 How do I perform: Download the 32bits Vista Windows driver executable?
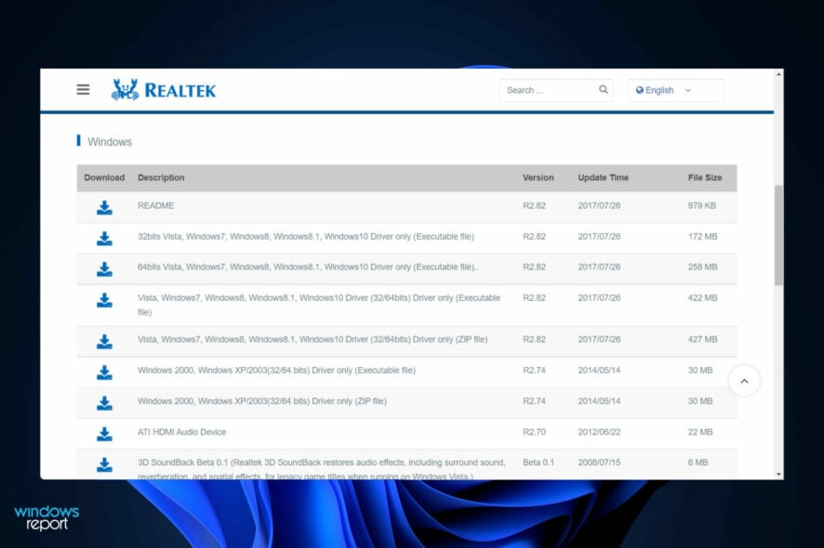click(104, 239)
